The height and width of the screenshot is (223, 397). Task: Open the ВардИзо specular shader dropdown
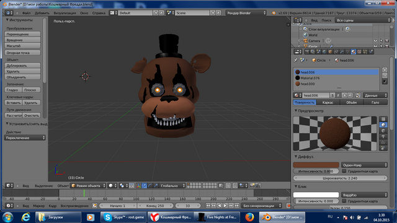[364, 195]
